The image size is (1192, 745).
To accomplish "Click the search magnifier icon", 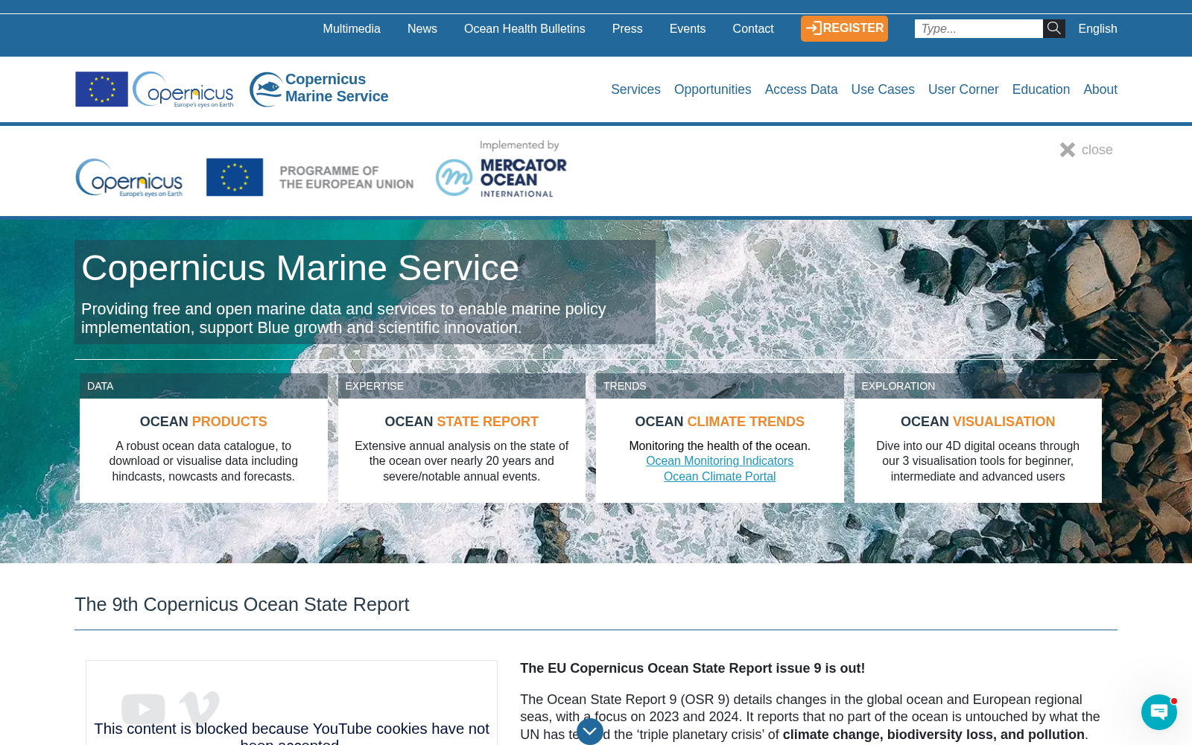I will [1053, 28].
